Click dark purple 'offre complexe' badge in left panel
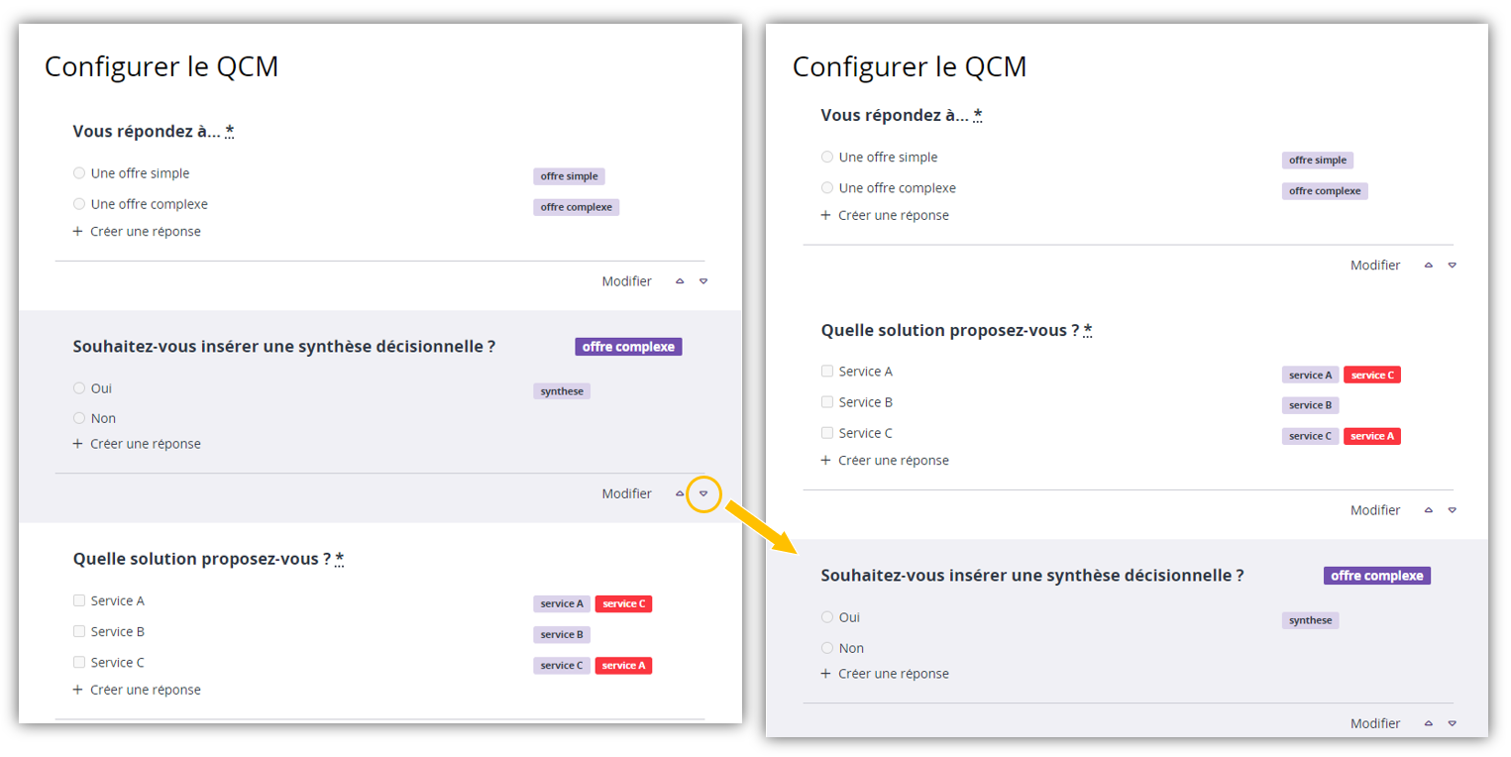1511x757 pixels. click(628, 347)
